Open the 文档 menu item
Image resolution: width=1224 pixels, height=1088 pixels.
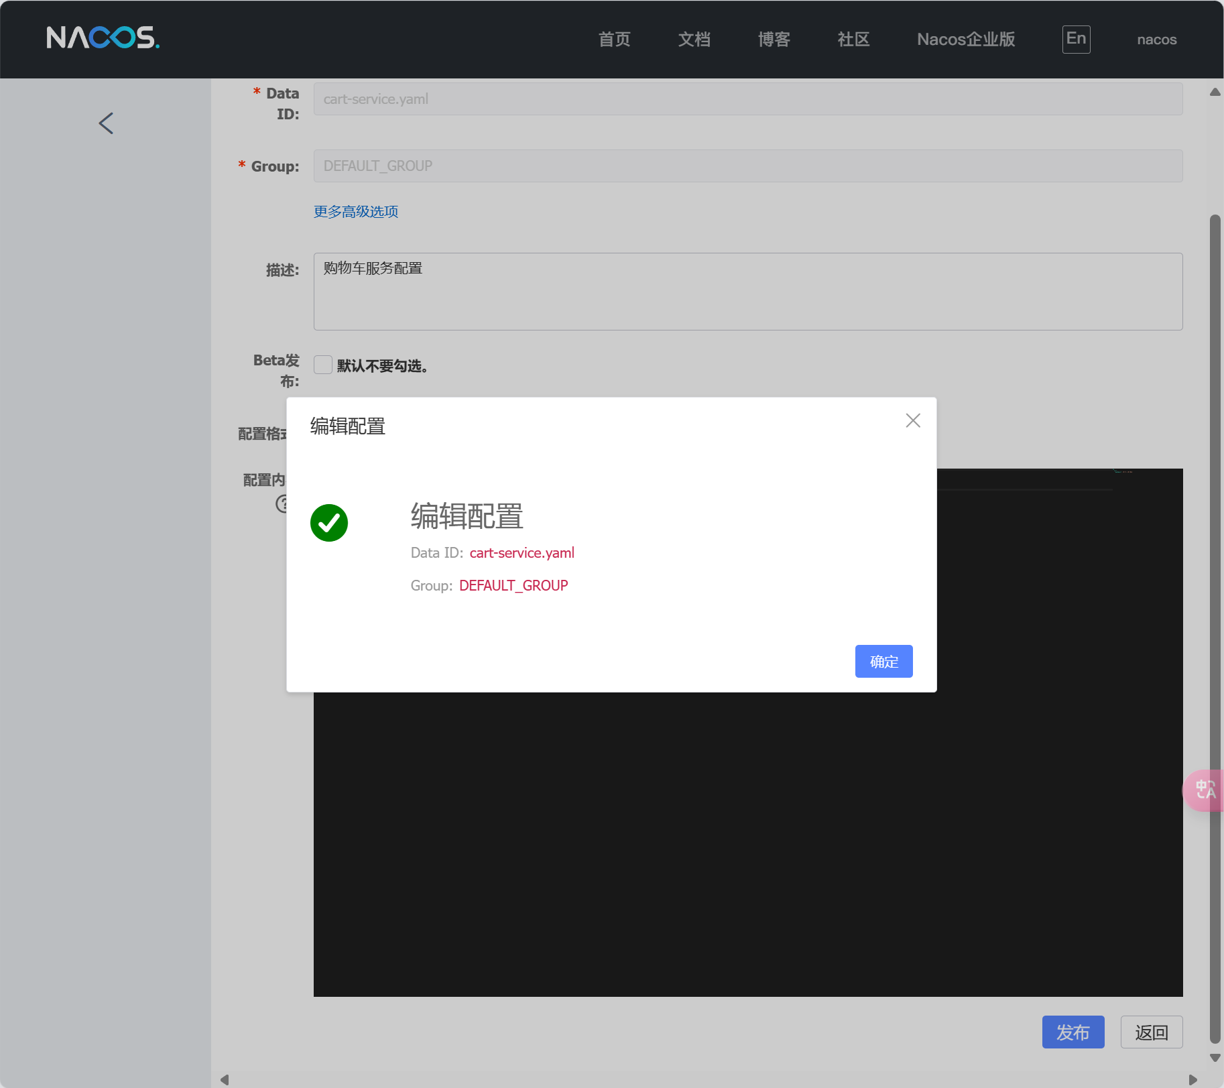coord(694,40)
